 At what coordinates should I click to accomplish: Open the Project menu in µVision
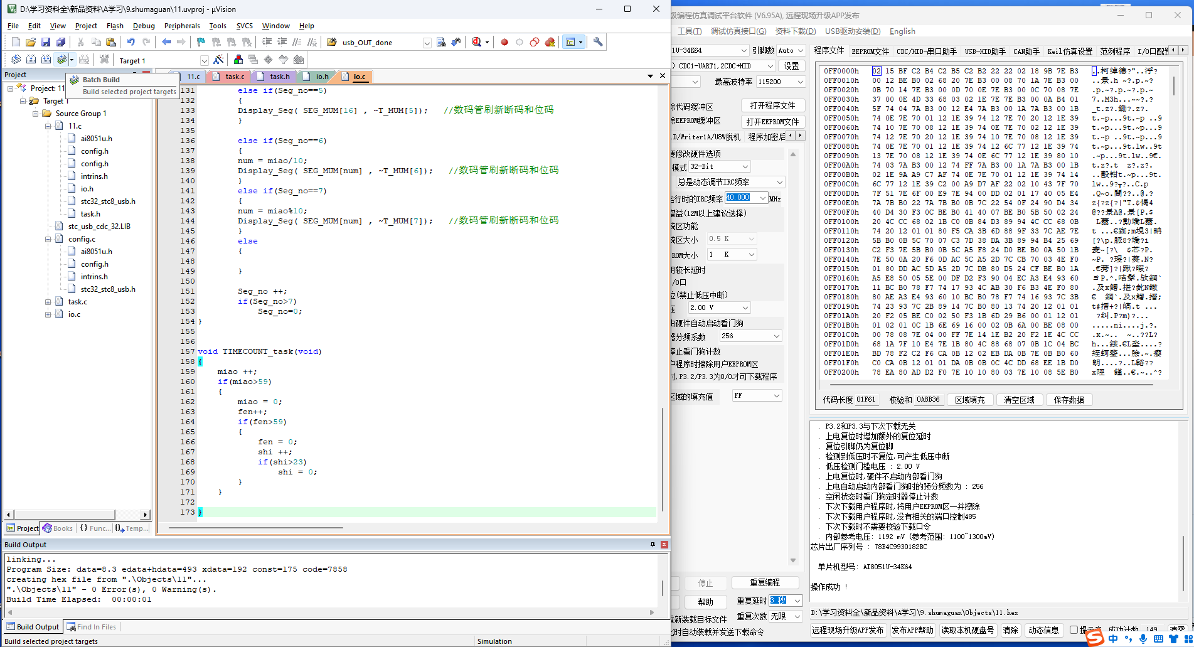tap(86, 26)
